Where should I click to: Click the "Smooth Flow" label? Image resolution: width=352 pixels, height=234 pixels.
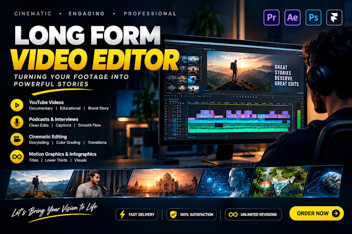pos(90,126)
